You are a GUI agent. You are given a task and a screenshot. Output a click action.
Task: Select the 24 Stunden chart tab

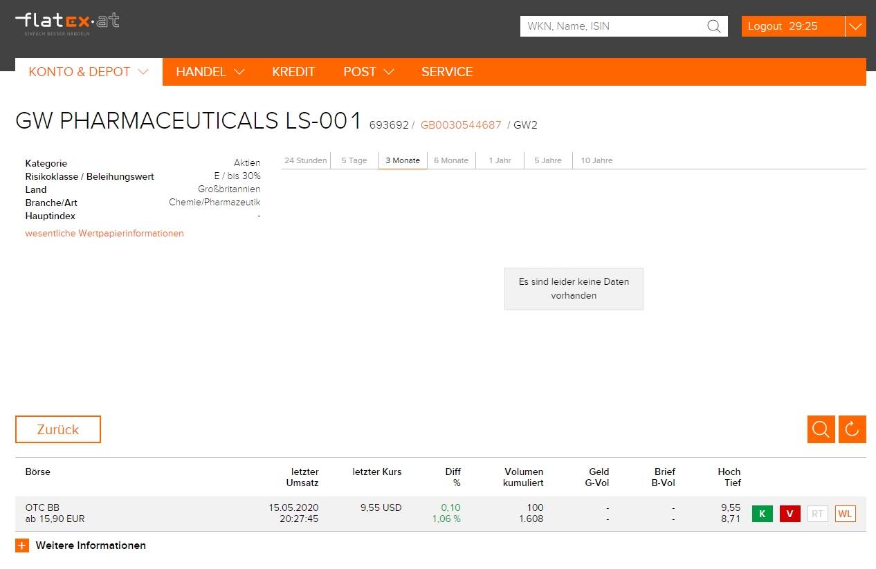click(x=306, y=160)
